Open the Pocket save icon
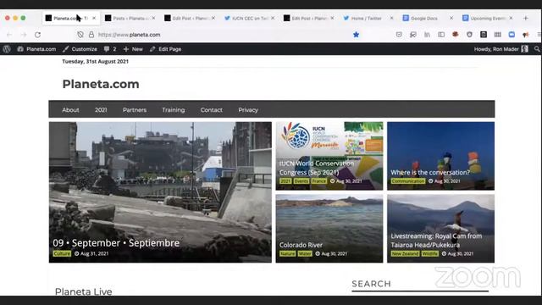 tap(399, 35)
